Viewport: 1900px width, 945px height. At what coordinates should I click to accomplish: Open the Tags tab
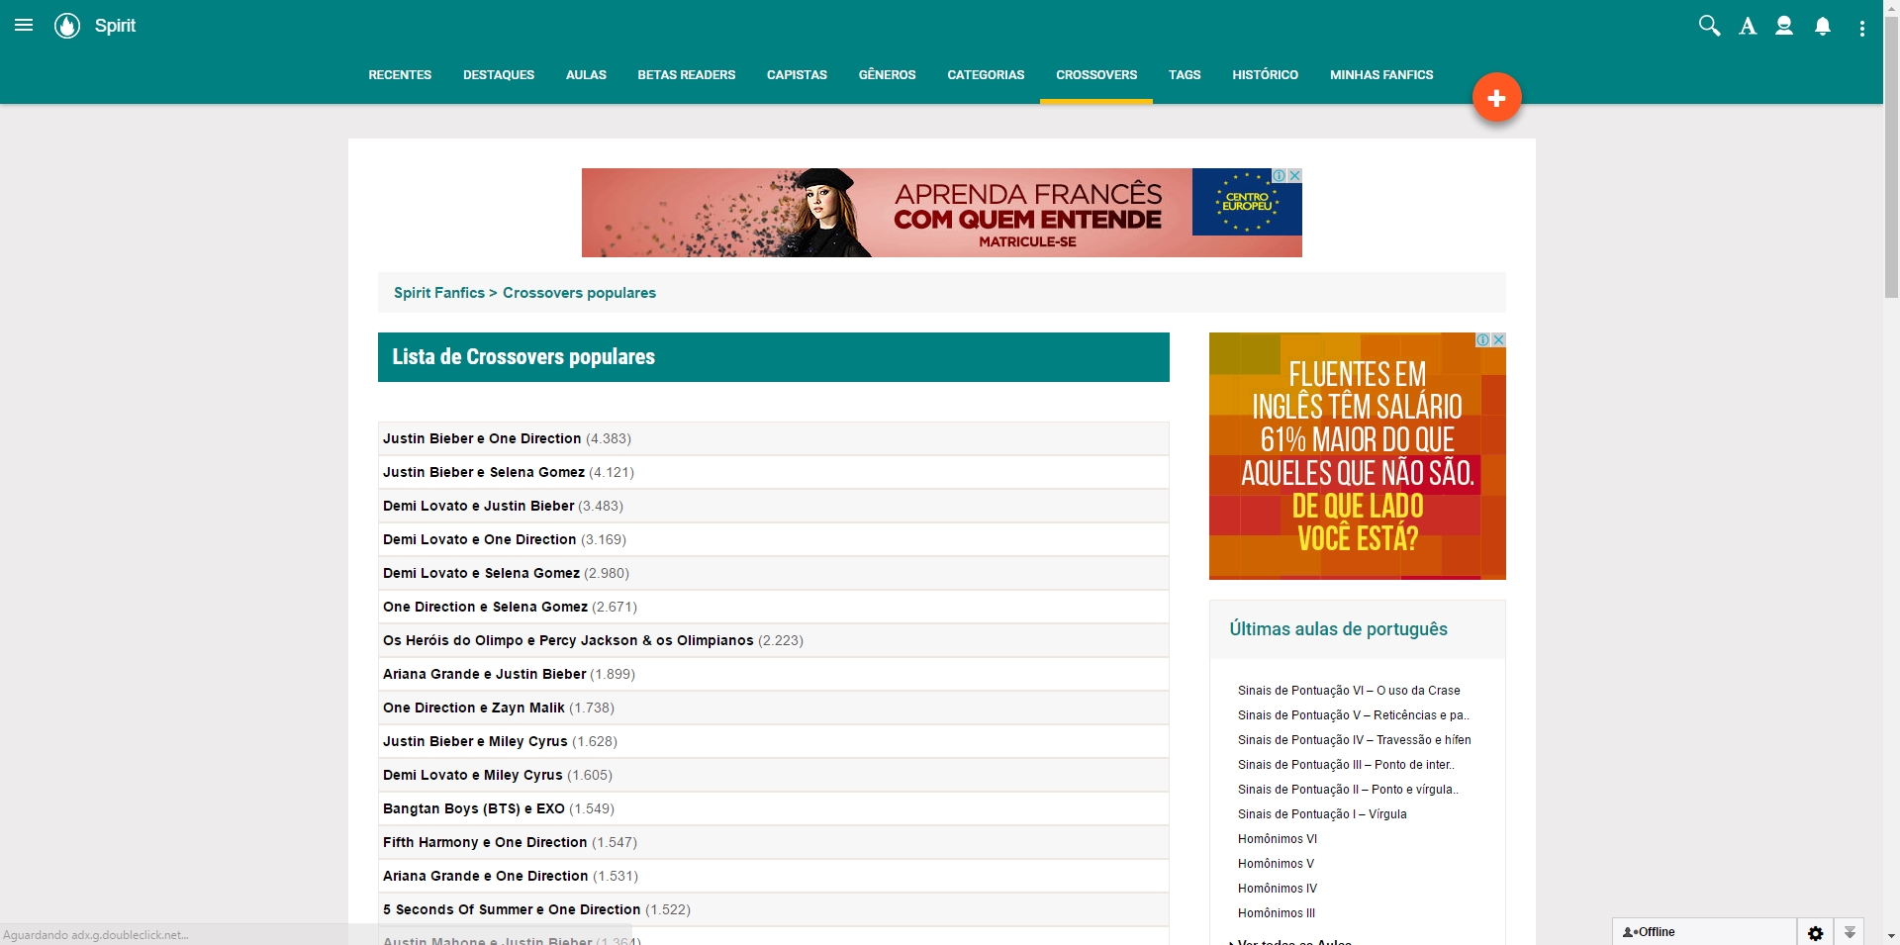pyautogui.click(x=1185, y=75)
